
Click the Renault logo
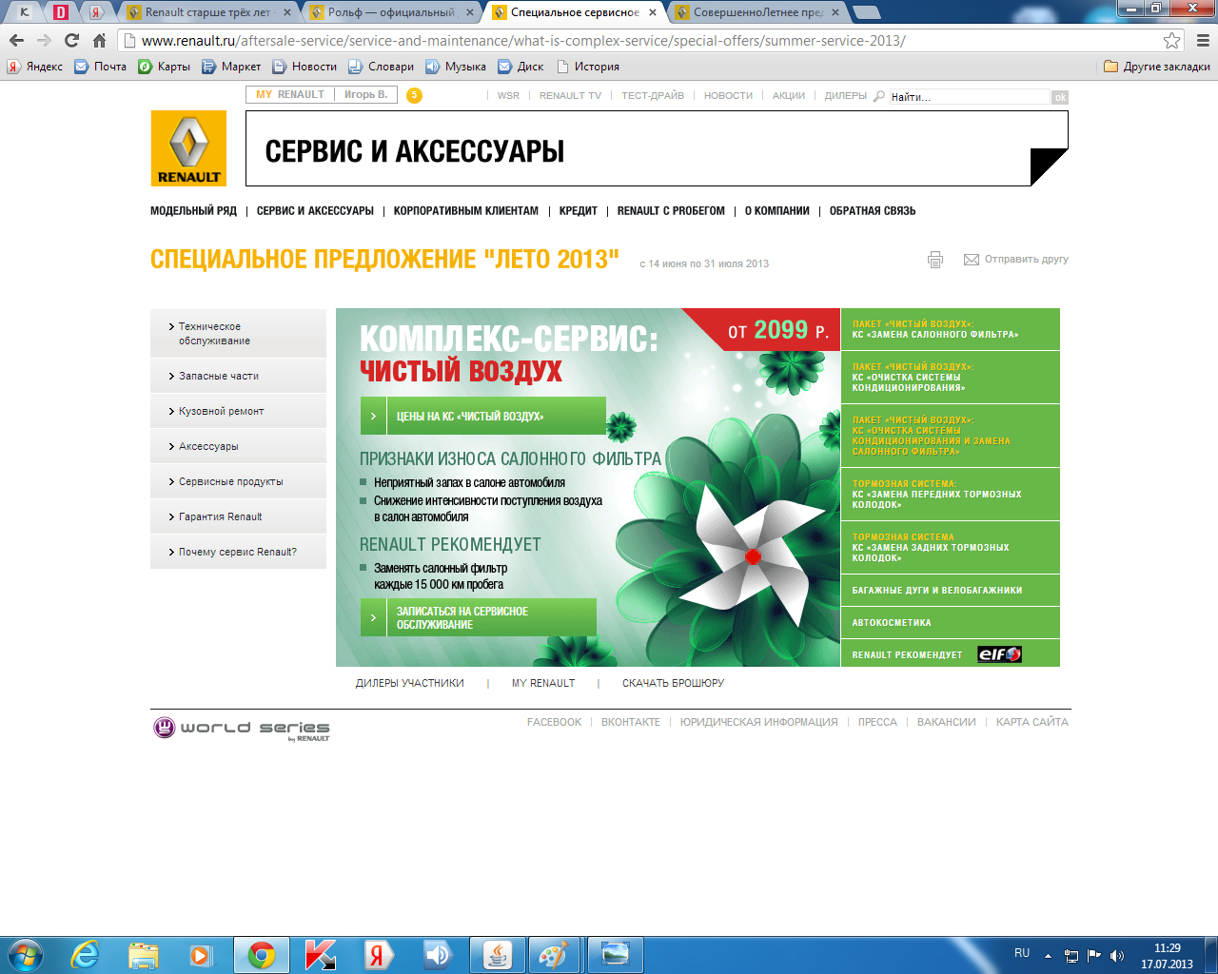(x=188, y=148)
